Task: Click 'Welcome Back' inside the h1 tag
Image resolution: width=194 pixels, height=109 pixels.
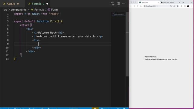Action: pos(47,33)
